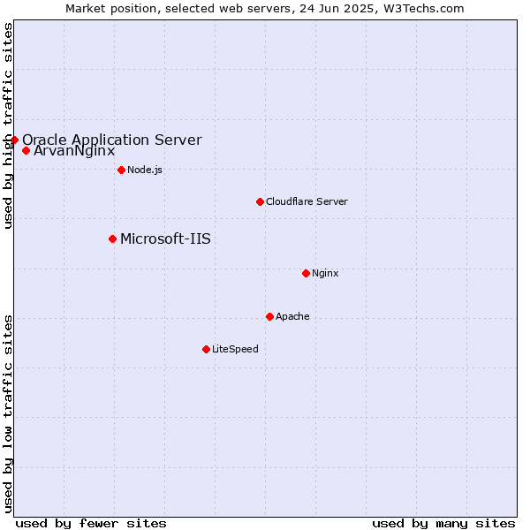Viewport: 530px width, 530px height.
Task: Click the LiteSpeed red marker
Action: (x=206, y=349)
